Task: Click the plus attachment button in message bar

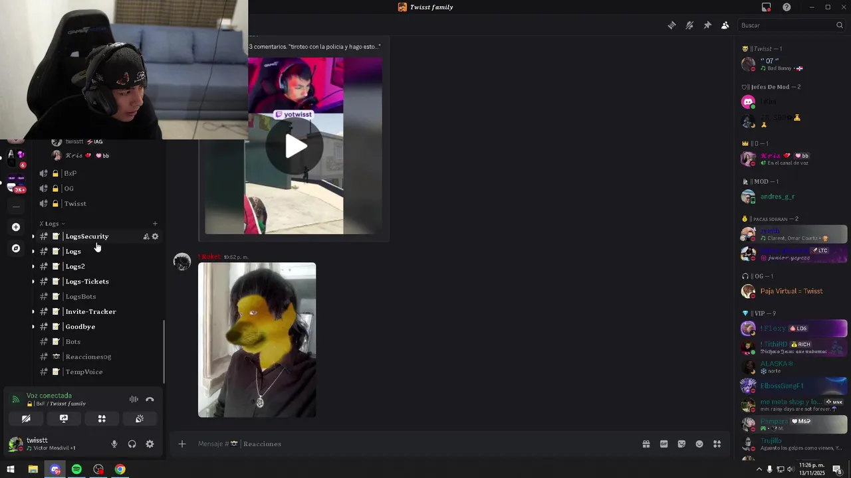Action: pos(182,443)
